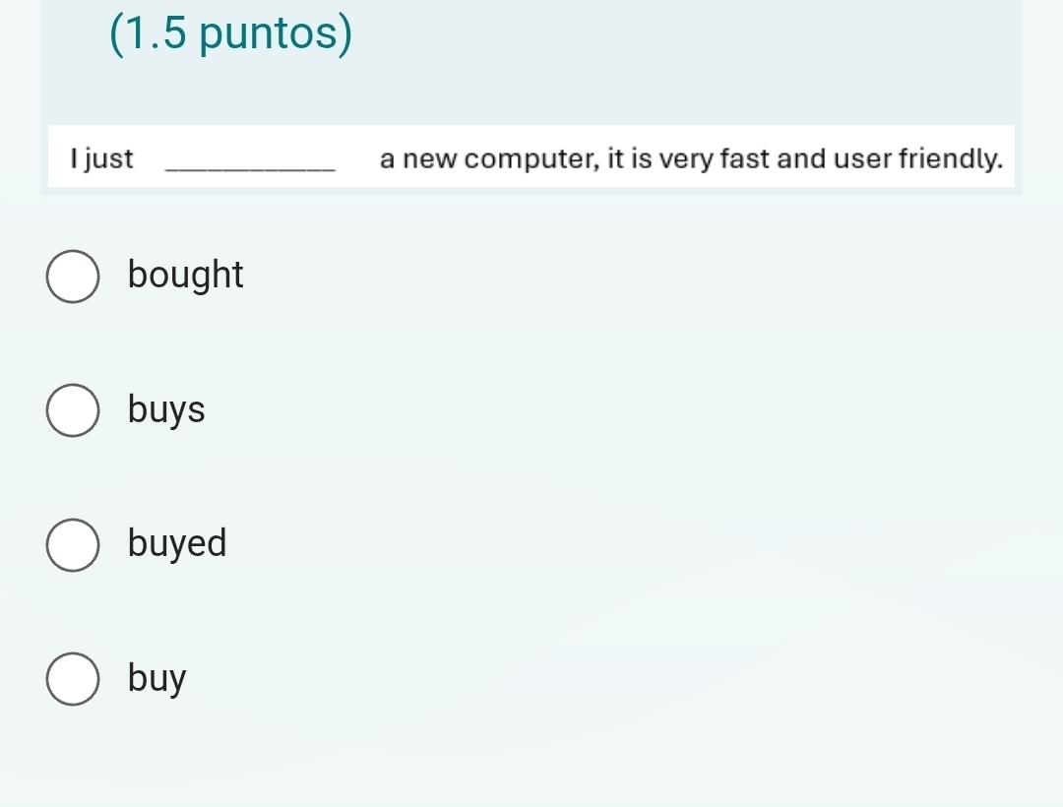Select the "bought" radio button

(72, 277)
